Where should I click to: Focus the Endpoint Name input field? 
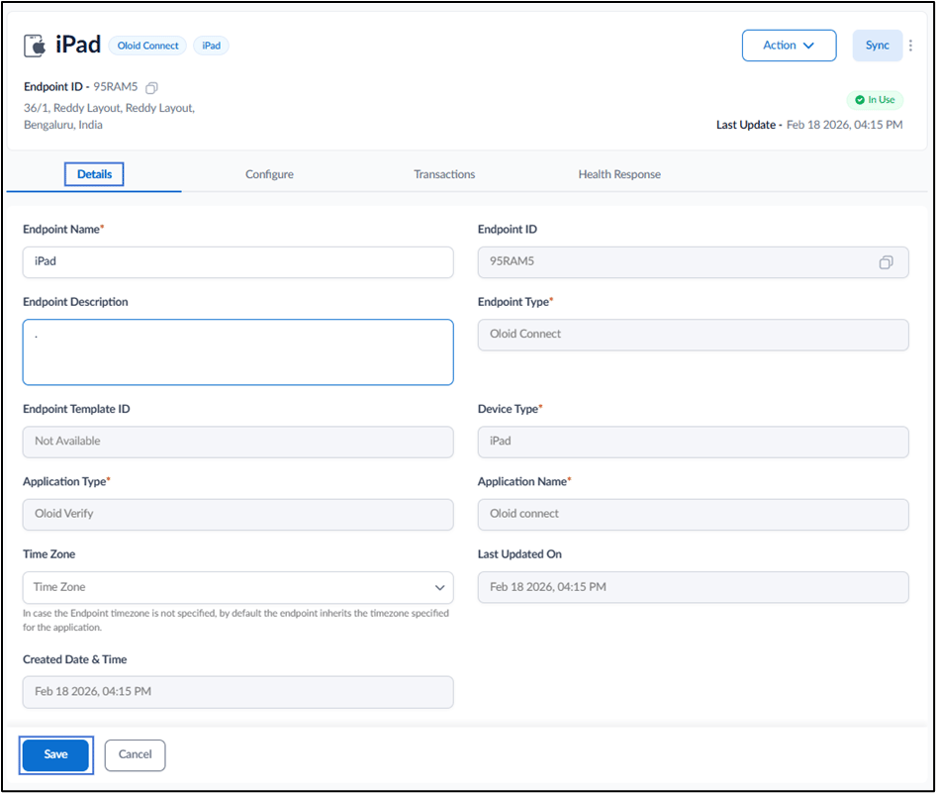tap(237, 262)
